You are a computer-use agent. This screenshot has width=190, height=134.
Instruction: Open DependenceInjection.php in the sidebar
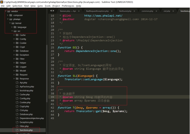click(x=32, y=118)
